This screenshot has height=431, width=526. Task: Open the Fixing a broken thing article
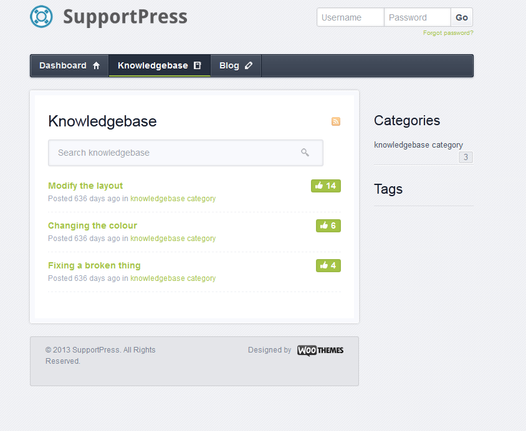click(x=94, y=265)
